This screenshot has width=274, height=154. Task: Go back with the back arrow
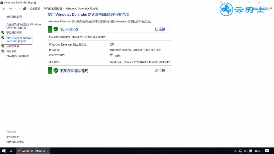click(x=4, y=9)
